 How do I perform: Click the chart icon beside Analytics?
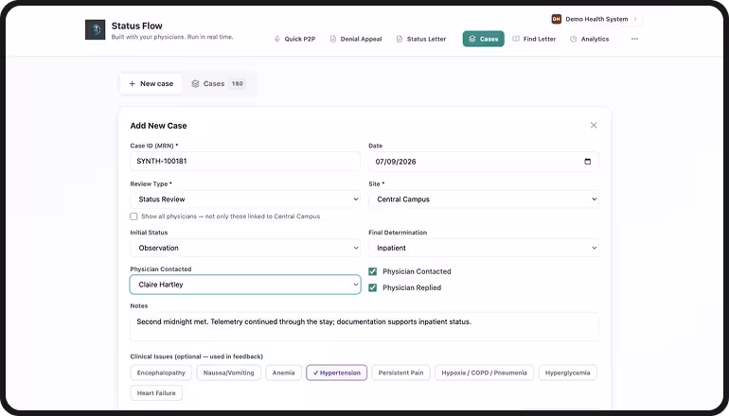coord(574,39)
